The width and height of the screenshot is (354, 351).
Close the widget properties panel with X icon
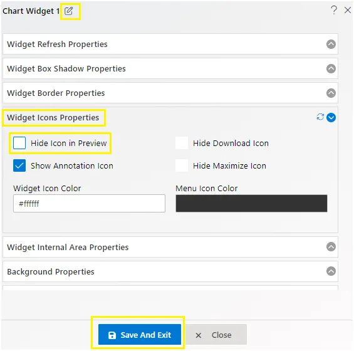[348, 10]
